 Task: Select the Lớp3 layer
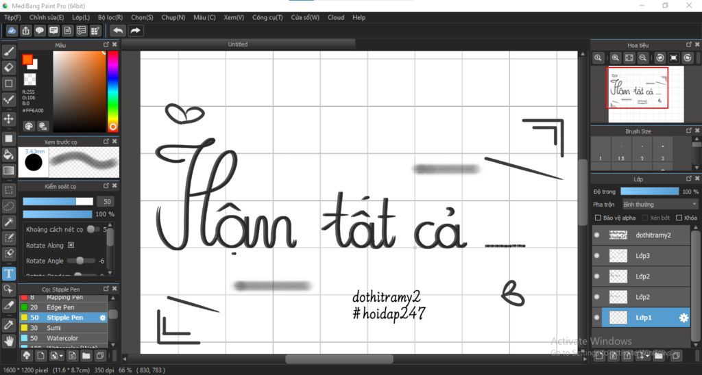click(646, 256)
